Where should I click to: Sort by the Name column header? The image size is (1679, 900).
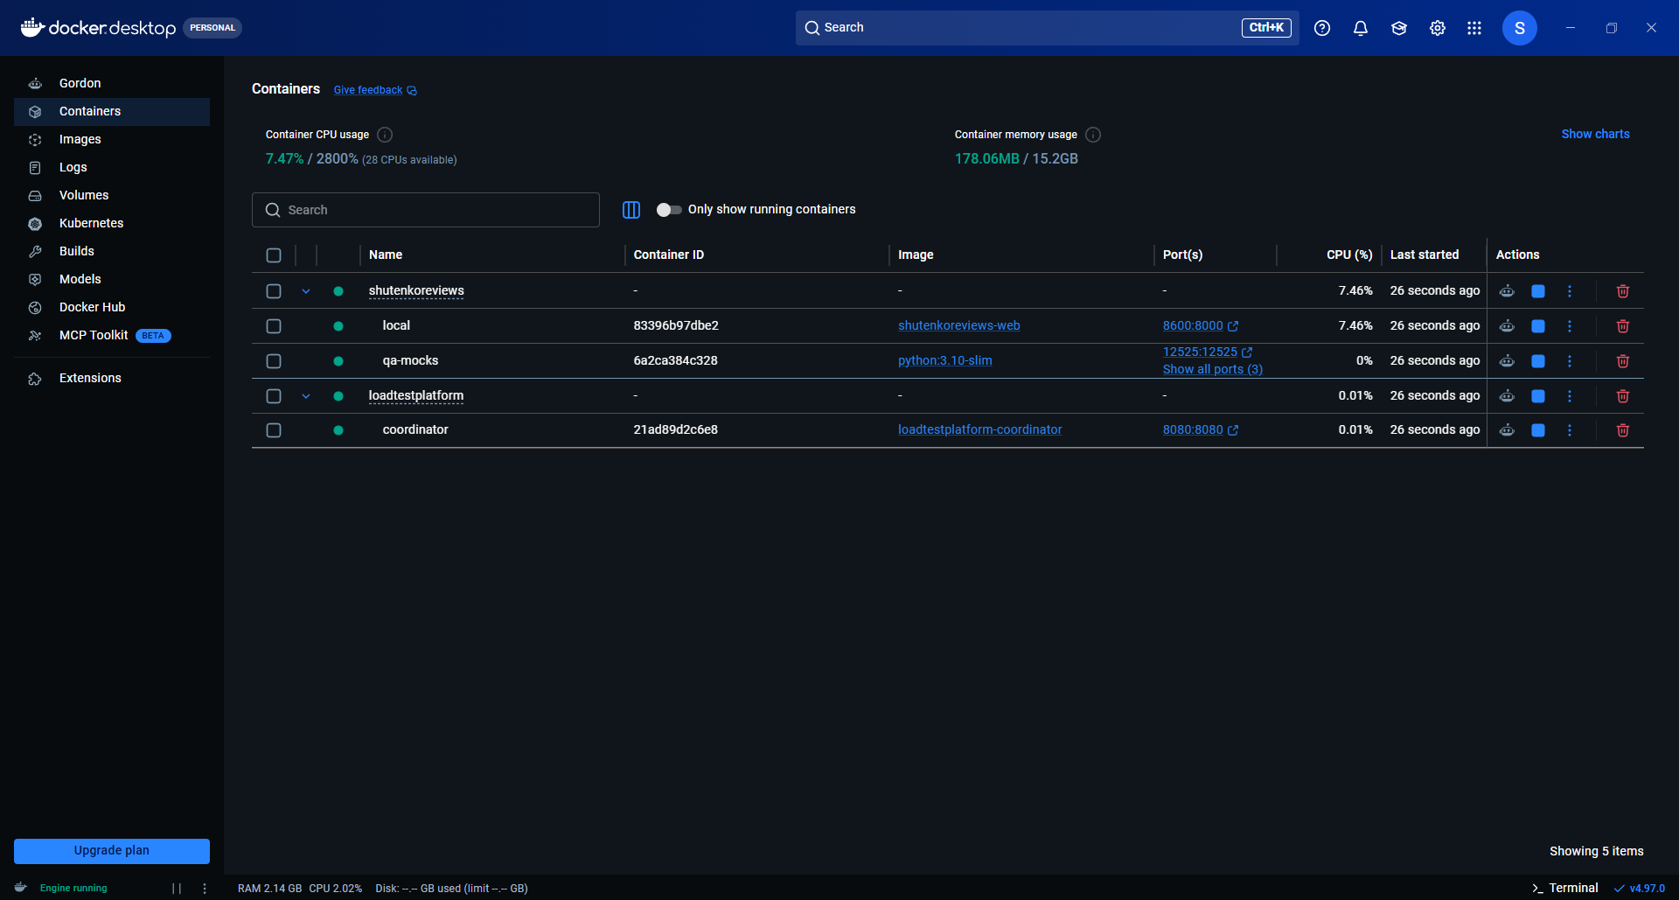(x=386, y=255)
